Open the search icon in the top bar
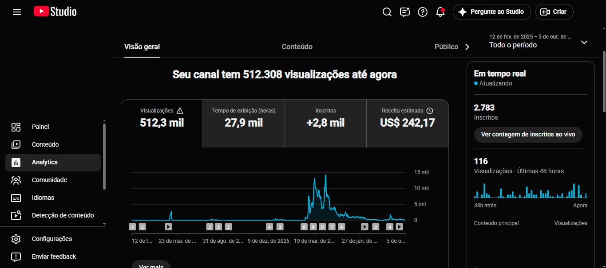Viewport: 606px width, 268px height. [387, 12]
